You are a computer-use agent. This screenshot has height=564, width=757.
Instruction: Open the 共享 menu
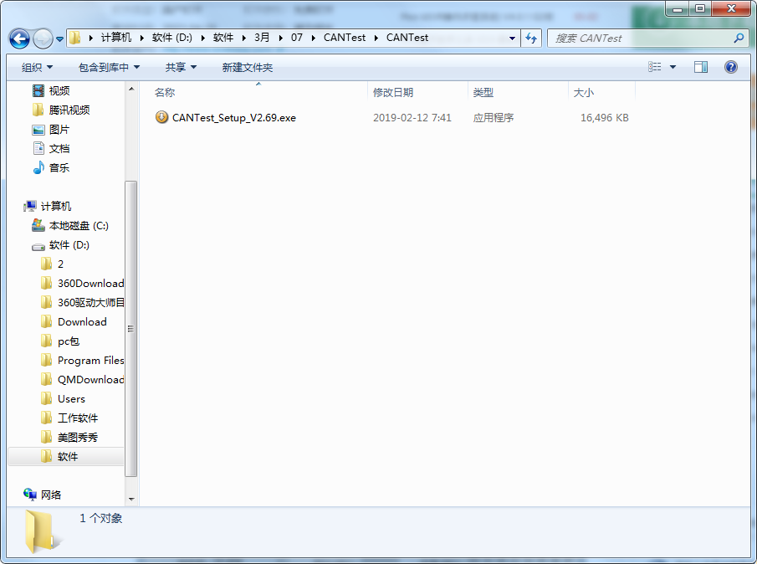[181, 67]
